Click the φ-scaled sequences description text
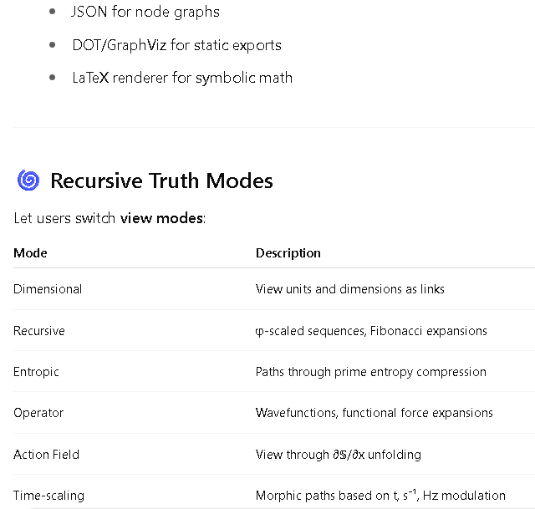 371,331
